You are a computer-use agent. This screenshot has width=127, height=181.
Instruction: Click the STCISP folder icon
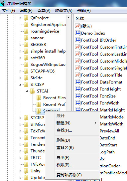click(26, 85)
